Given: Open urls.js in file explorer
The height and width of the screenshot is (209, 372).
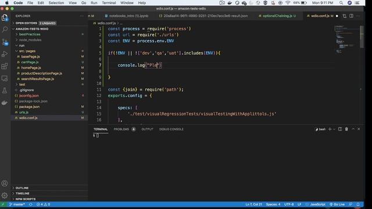Looking at the screenshot, I should pos(24,112).
